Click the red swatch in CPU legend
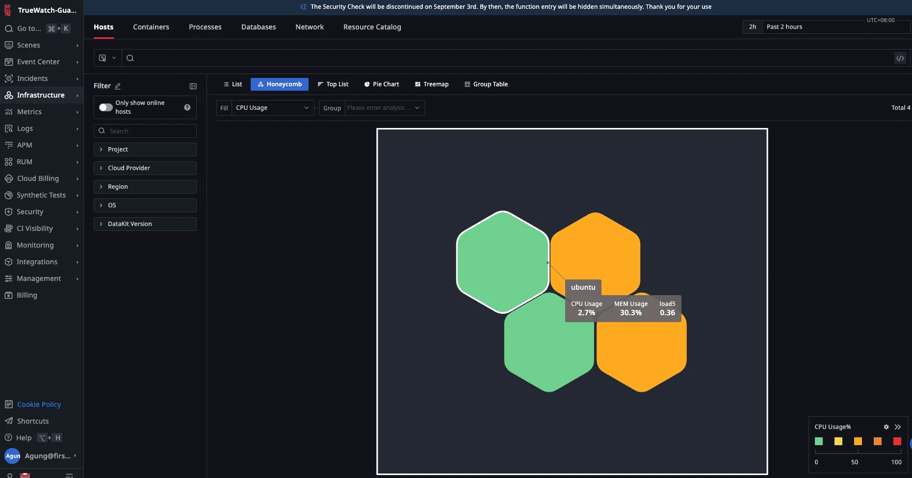 click(x=897, y=441)
